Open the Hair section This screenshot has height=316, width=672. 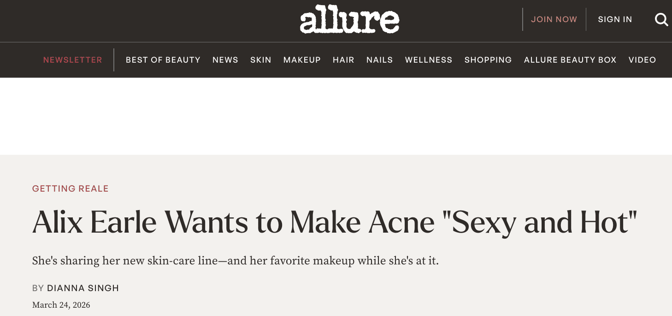(343, 60)
